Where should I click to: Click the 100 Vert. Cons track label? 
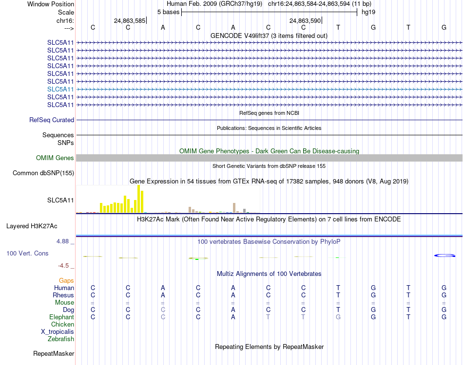(x=27, y=253)
